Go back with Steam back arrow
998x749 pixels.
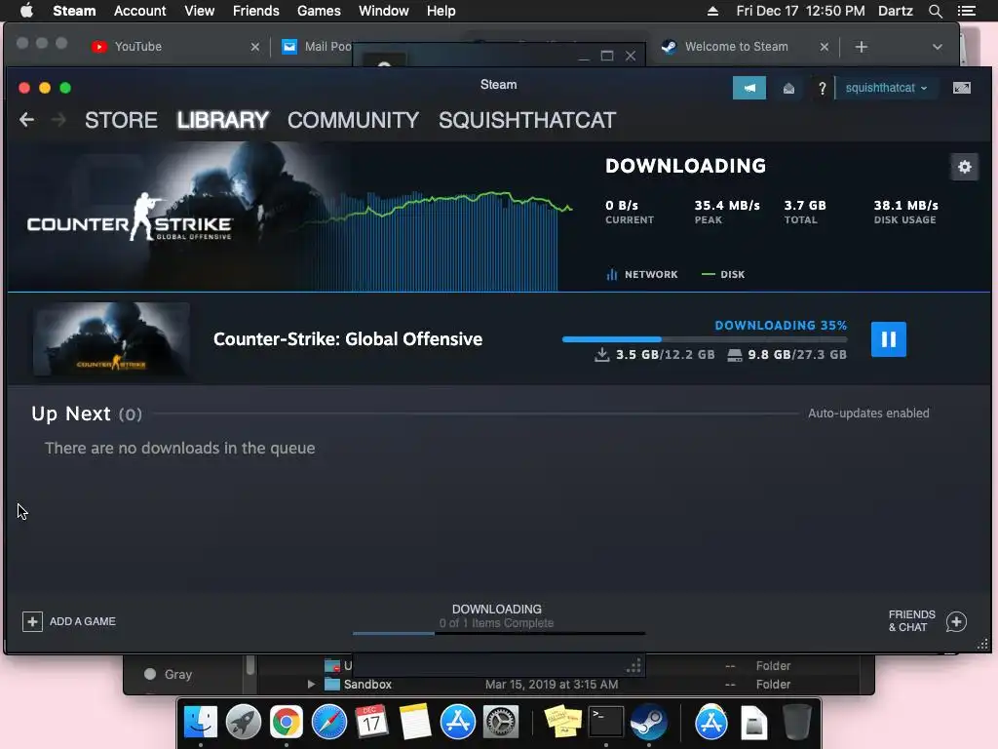point(26,119)
